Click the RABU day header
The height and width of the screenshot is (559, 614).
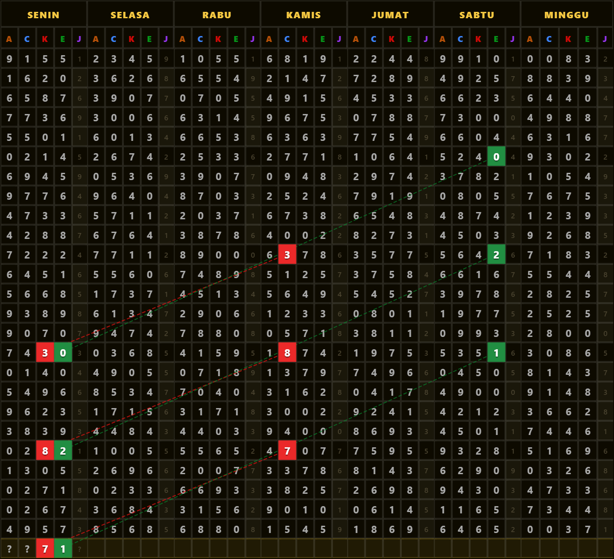pos(217,15)
